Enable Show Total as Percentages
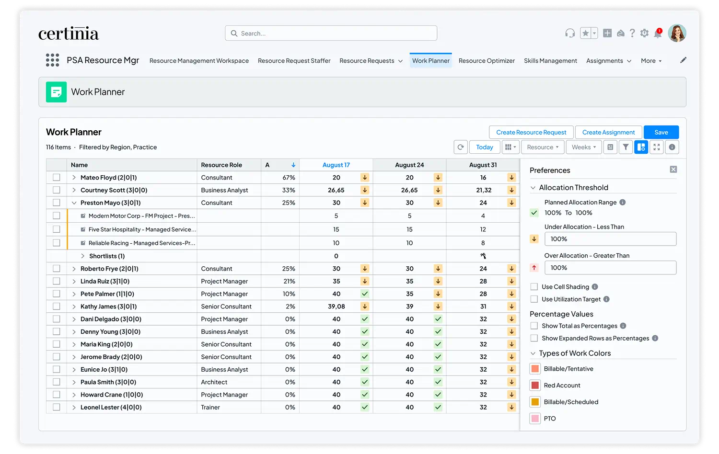 coord(534,326)
